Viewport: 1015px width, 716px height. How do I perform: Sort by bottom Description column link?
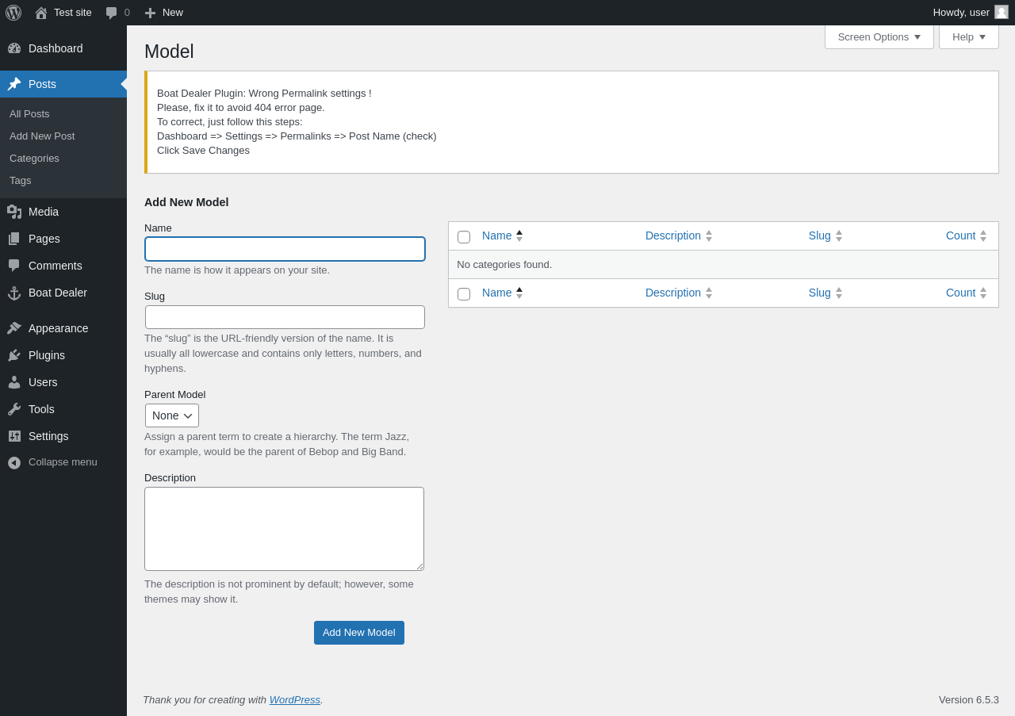pyautogui.click(x=673, y=293)
